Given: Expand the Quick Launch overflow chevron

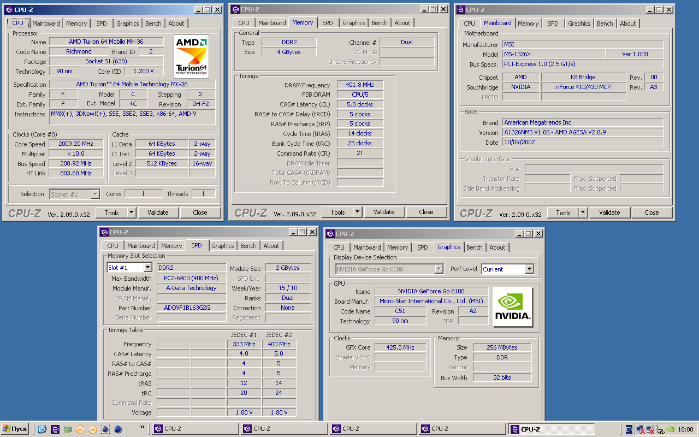Looking at the screenshot, I should tap(143, 427).
